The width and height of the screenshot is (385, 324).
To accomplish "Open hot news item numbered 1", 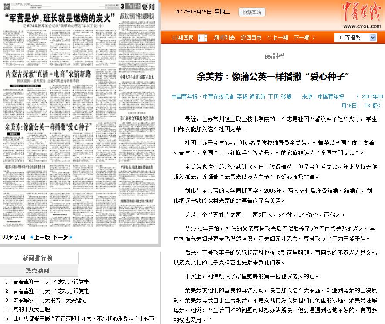I will pyautogui.click(x=51, y=282).
